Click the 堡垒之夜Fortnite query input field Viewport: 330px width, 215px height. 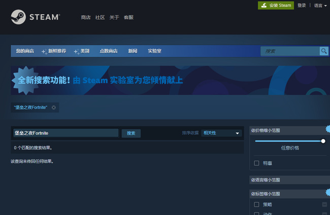tap(65, 133)
